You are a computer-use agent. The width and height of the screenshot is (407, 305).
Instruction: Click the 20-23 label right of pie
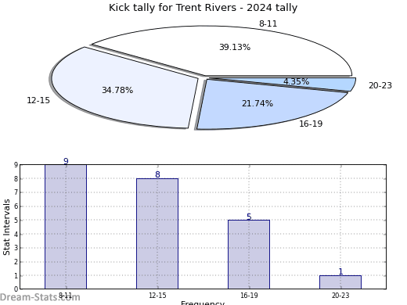[x=380, y=85]
